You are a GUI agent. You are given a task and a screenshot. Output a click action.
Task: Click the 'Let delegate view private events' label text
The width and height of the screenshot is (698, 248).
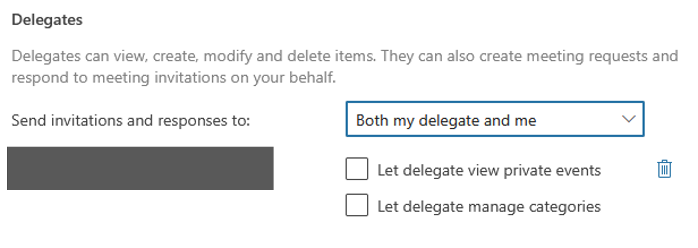489,170
